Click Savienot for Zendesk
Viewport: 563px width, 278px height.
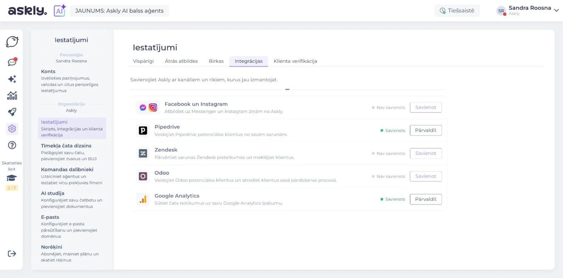pyautogui.click(x=426, y=153)
